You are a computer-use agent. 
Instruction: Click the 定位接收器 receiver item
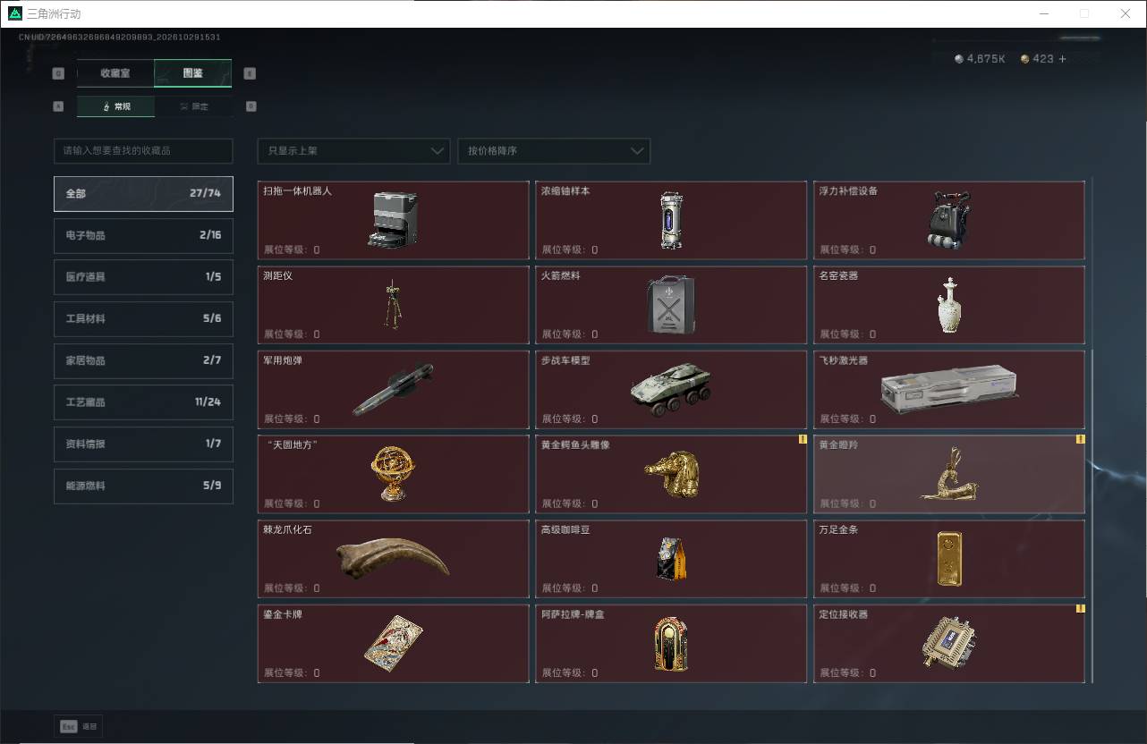(x=948, y=644)
